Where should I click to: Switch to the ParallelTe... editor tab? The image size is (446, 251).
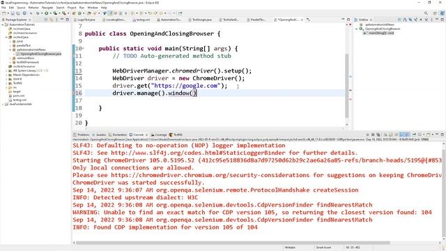point(258,20)
